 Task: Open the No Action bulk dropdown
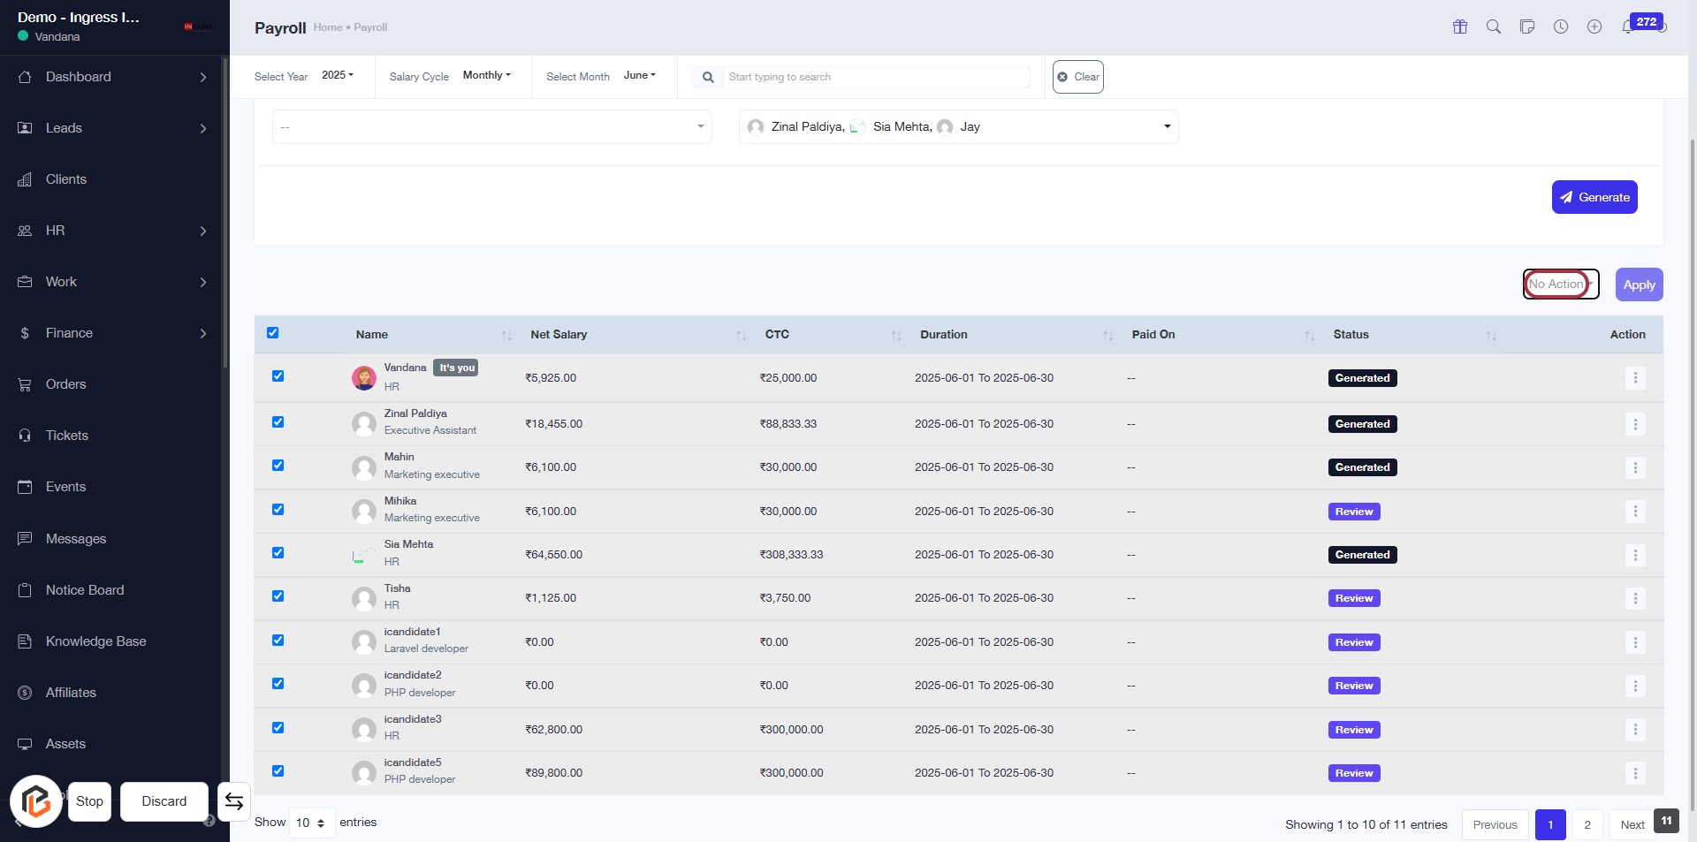[x=1560, y=284]
